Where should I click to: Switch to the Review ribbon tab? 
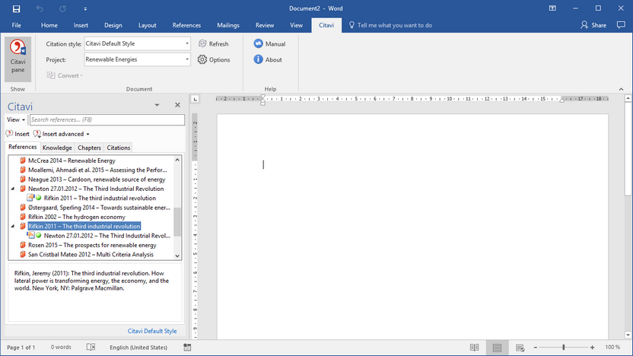click(x=265, y=25)
